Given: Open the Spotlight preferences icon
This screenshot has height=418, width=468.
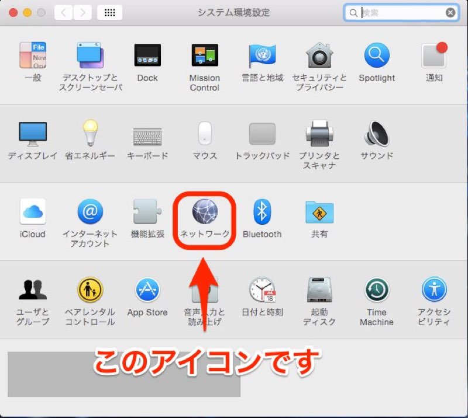Looking at the screenshot, I should tap(376, 55).
